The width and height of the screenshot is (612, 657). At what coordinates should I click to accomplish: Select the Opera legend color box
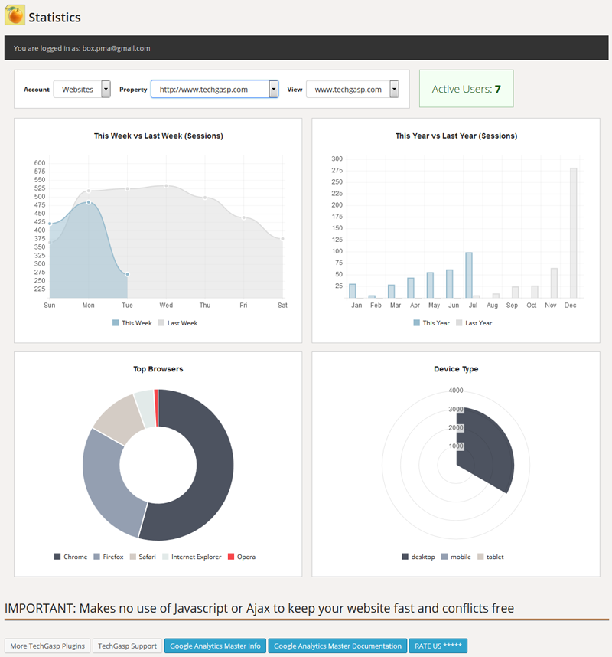(x=231, y=557)
